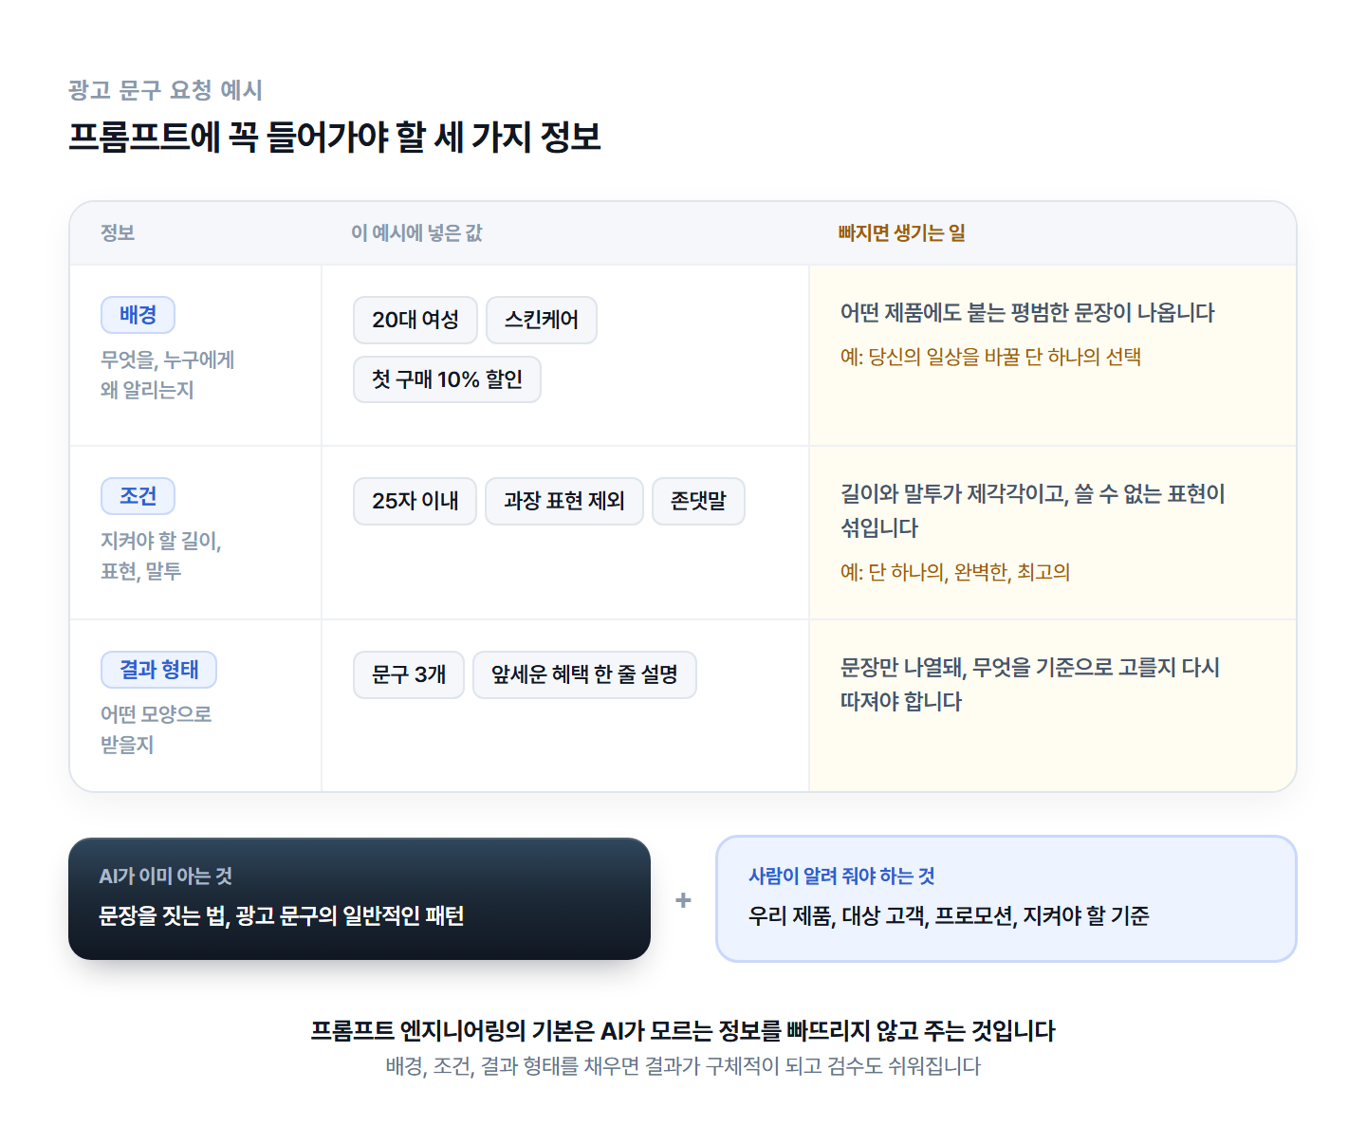Image resolution: width=1366 pixels, height=1144 pixels.
Task: Click the description "지켜야 할 길이, 표현, 말투"
Action: point(161,556)
